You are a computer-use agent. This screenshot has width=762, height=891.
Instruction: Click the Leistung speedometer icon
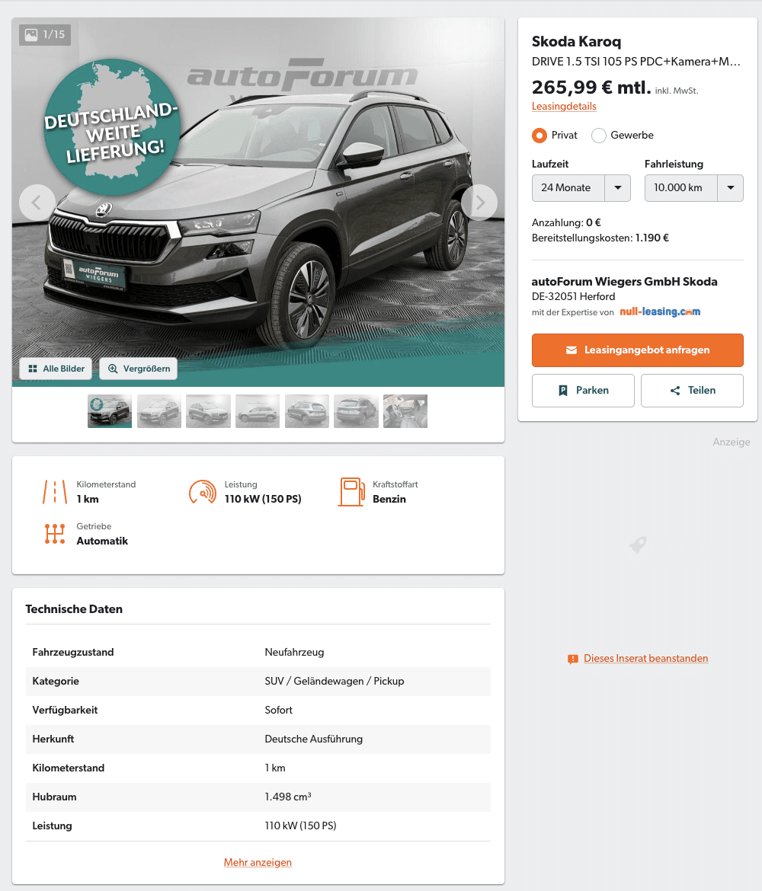point(203,492)
